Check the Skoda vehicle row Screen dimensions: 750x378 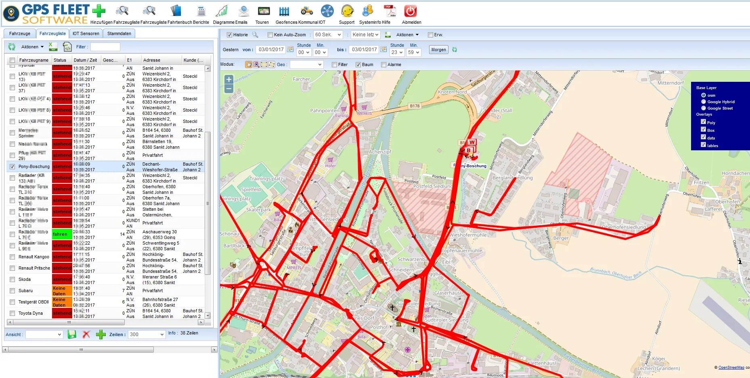(12, 279)
